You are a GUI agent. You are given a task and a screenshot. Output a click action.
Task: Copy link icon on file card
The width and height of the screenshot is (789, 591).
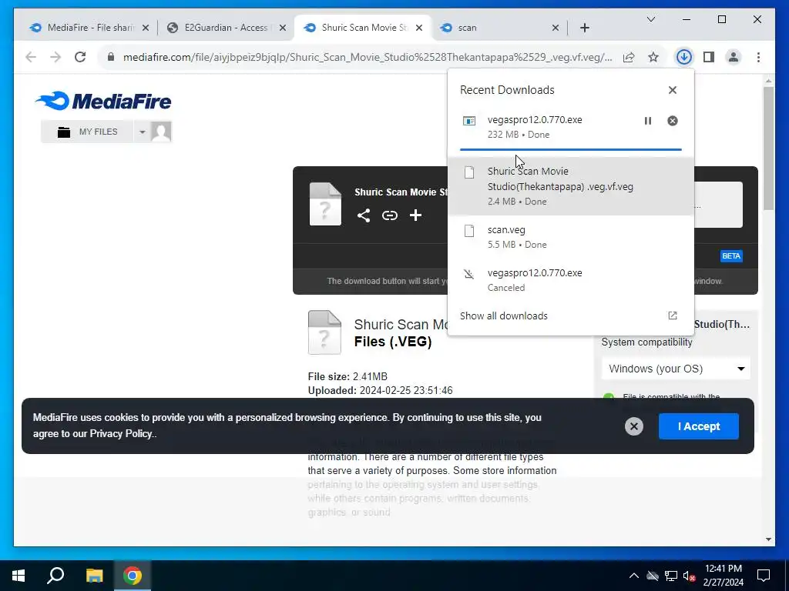(389, 215)
